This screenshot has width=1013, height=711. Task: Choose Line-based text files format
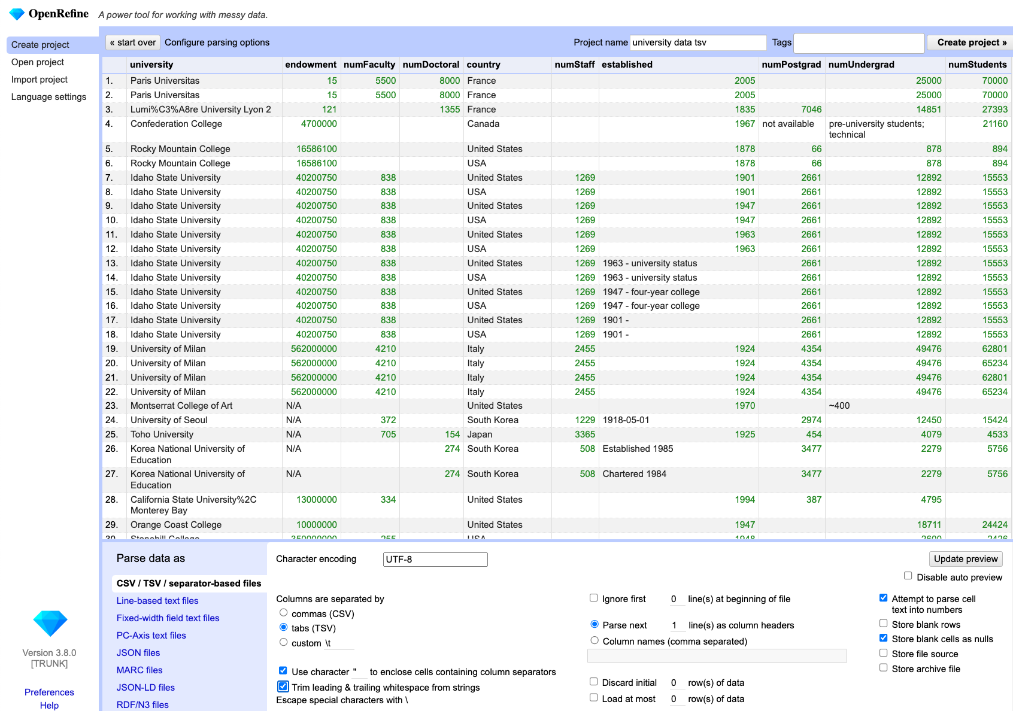click(x=157, y=601)
